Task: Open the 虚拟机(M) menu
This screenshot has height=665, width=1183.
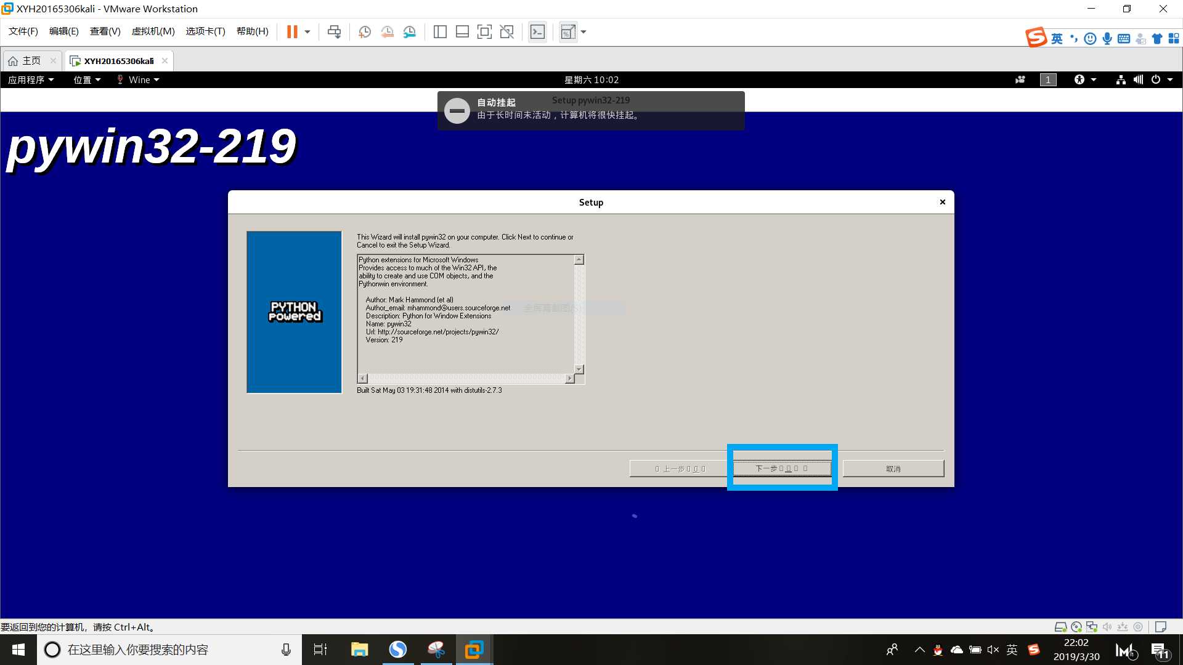Action: pyautogui.click(x=153, y=31)
